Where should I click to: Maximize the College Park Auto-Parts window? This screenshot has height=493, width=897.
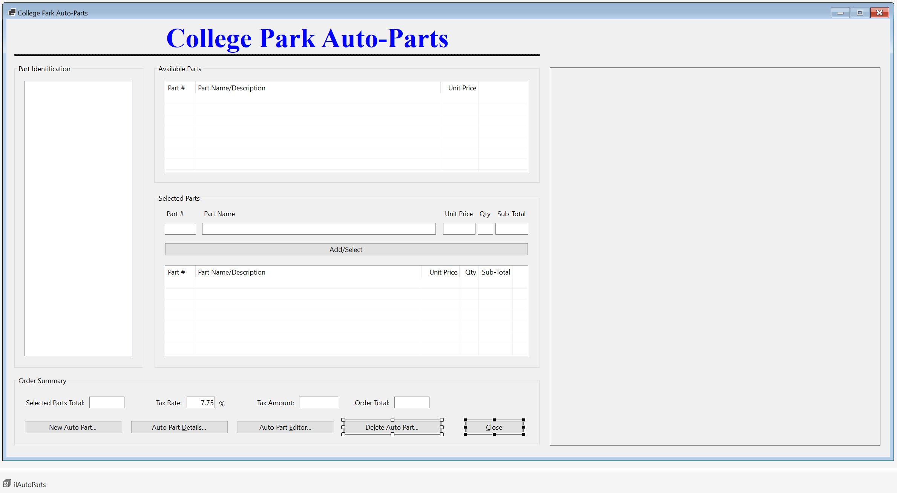click(x=860, y=12)
